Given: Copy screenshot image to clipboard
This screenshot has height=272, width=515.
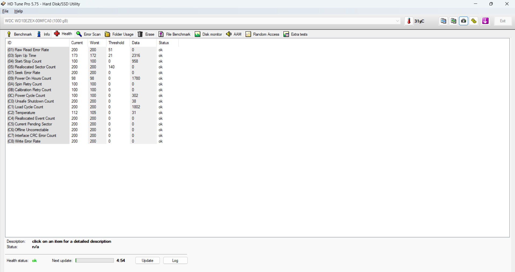Looking at the screenshot, I should 454,21.
